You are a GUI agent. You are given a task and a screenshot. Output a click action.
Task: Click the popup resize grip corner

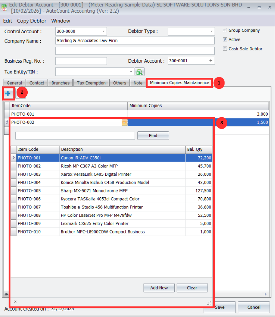point(209,303)
